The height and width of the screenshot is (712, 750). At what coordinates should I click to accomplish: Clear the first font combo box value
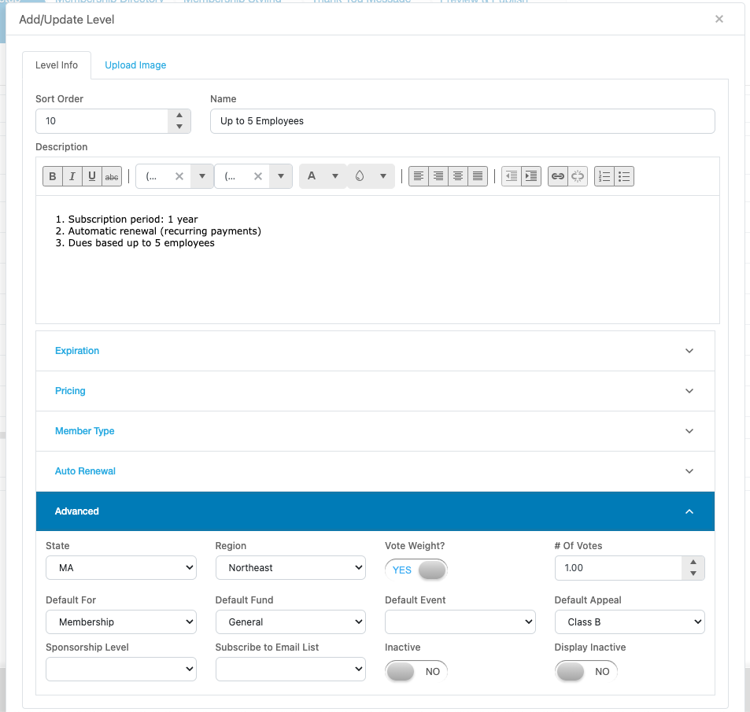click(x=179, y=176)
